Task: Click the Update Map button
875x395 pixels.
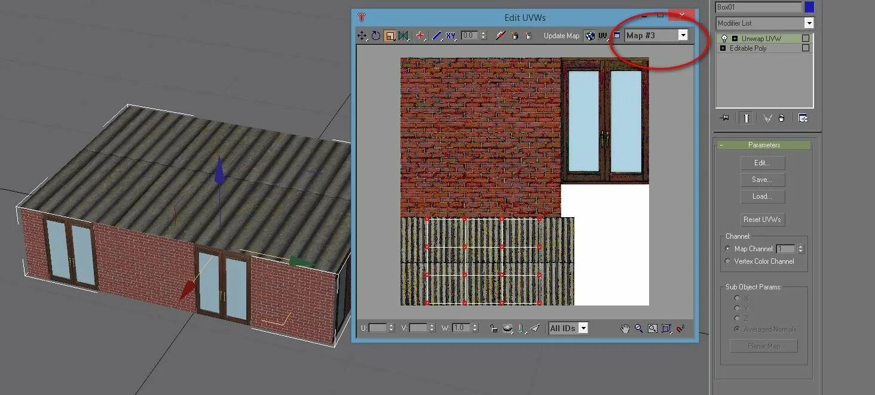Action: (x=561, y=36)
